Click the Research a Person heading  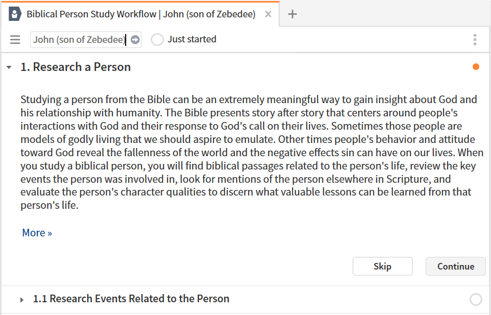[76, 67]
